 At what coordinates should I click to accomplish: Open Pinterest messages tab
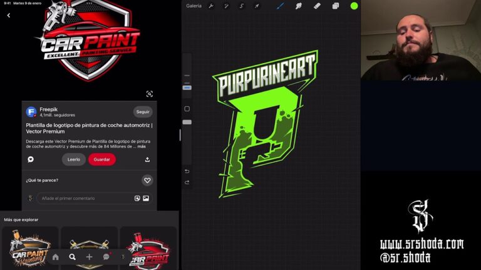tap(106, 257)
